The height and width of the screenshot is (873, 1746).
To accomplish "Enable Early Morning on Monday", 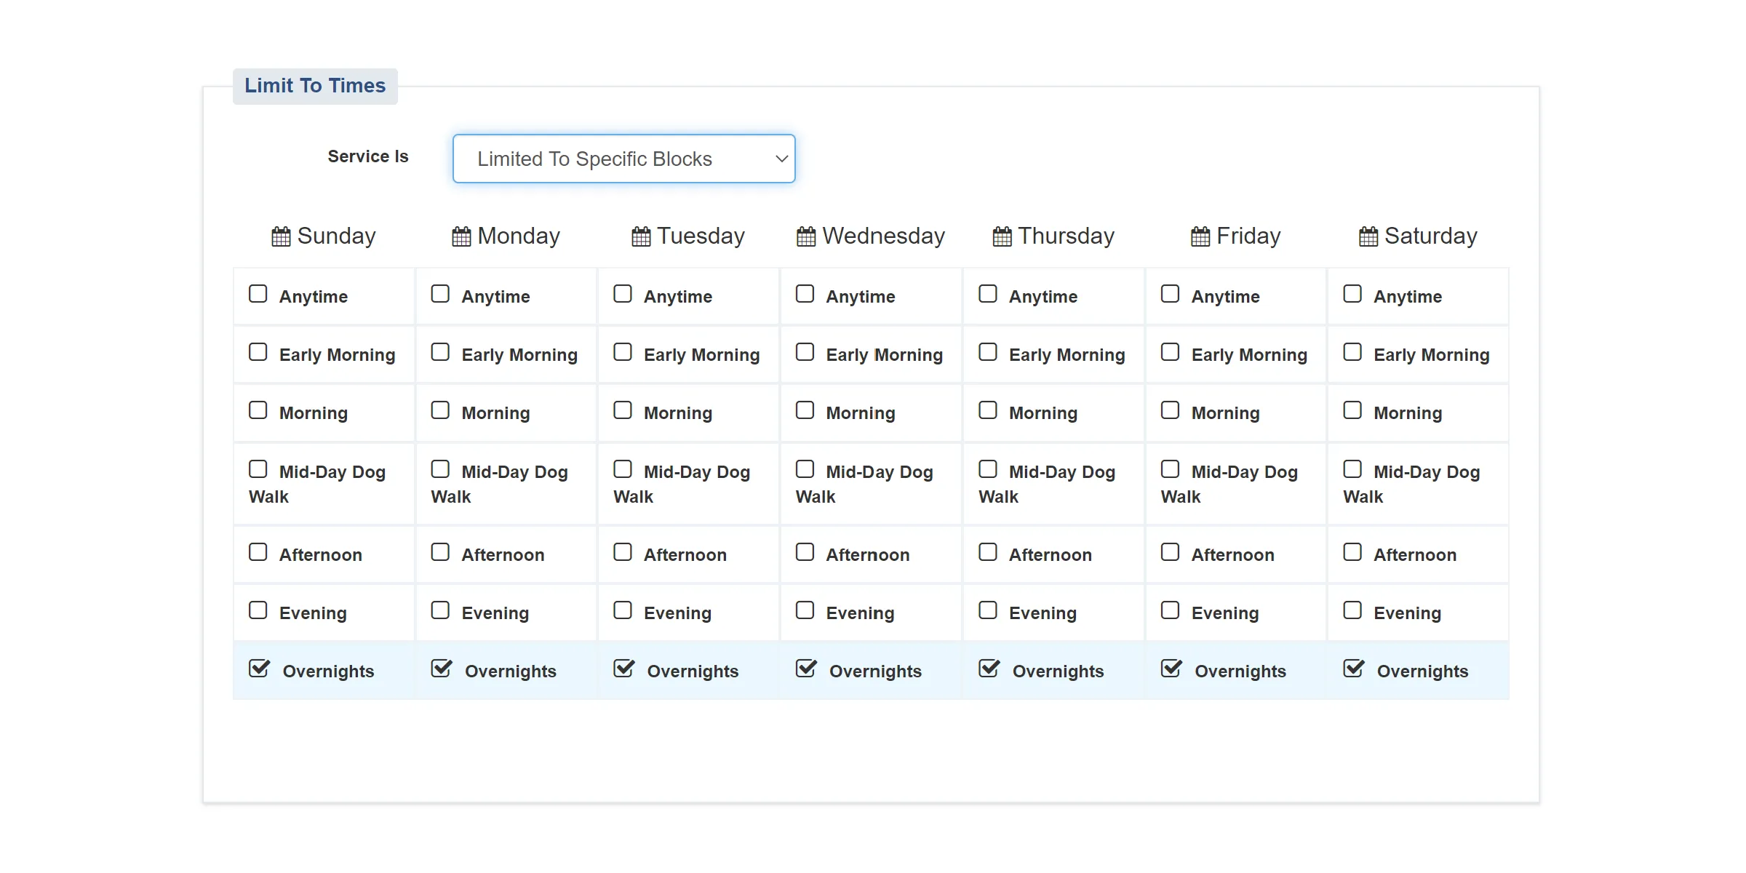I will [440, 352].
